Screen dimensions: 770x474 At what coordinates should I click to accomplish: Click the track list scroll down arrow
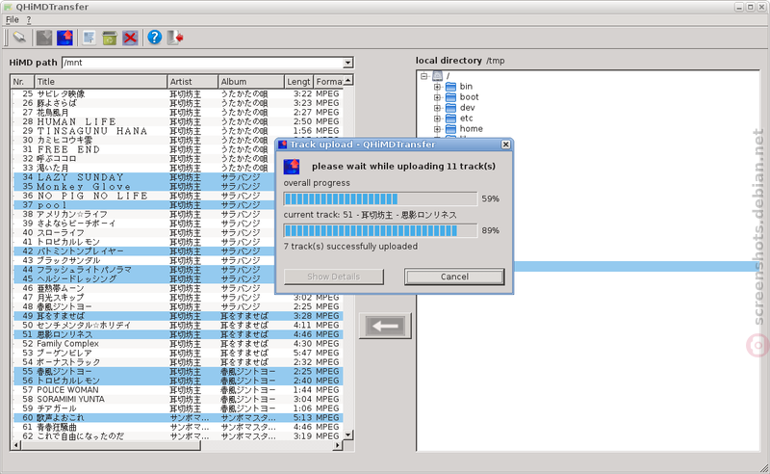348,435
